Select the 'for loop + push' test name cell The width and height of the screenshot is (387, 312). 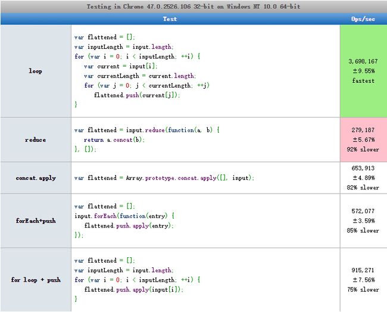[36, 280]
